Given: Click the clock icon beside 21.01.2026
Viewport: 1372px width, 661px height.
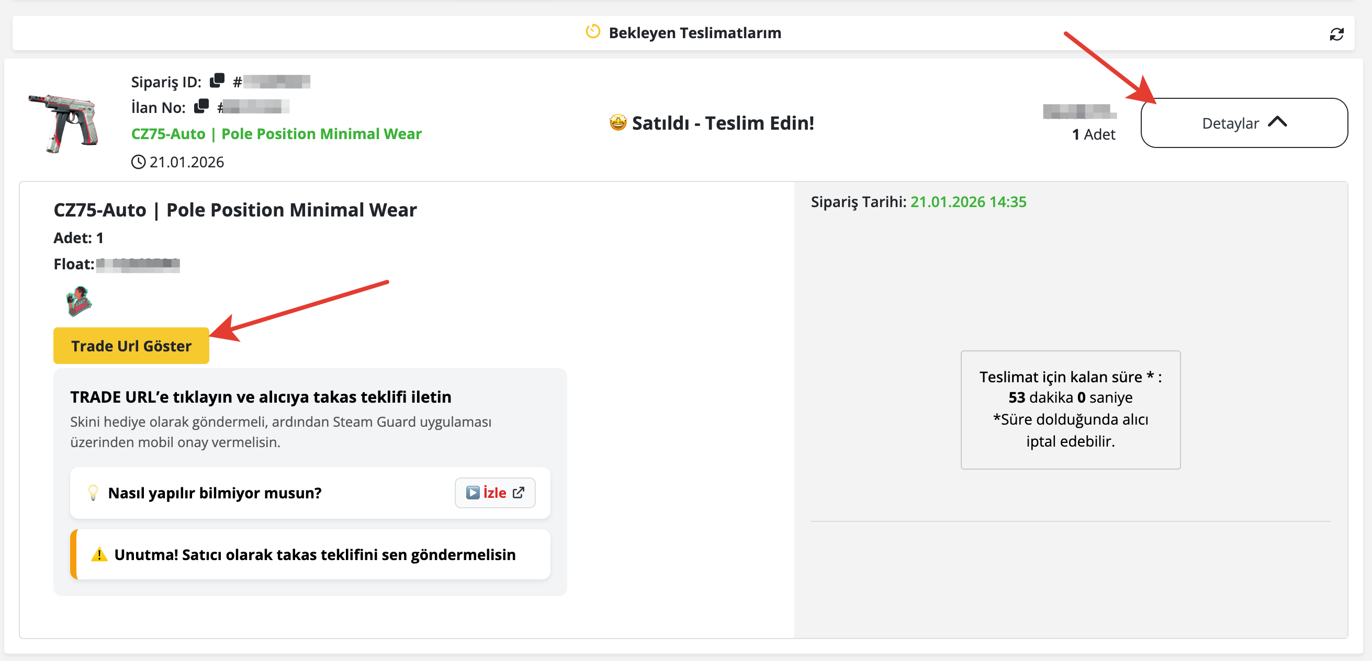Looking at the screenshot, I should (x=139, y=162).
